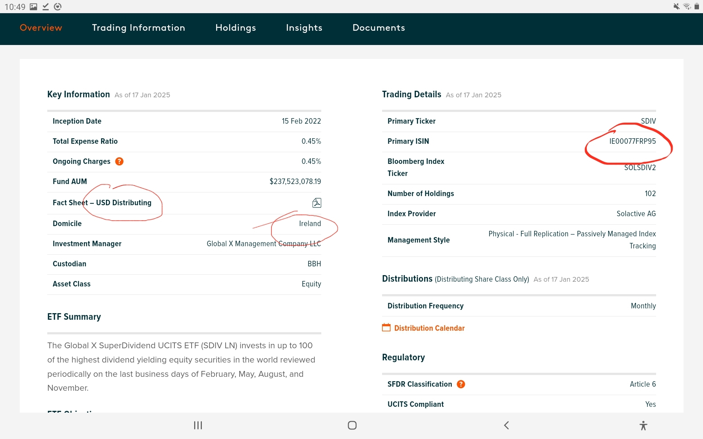Tap the picture notification icon in status bar

pyautogui.click(x=33, y=7)
